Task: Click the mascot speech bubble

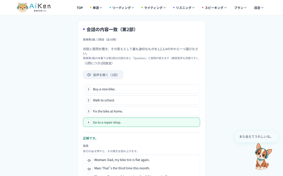Action: [x=256, y=137]
